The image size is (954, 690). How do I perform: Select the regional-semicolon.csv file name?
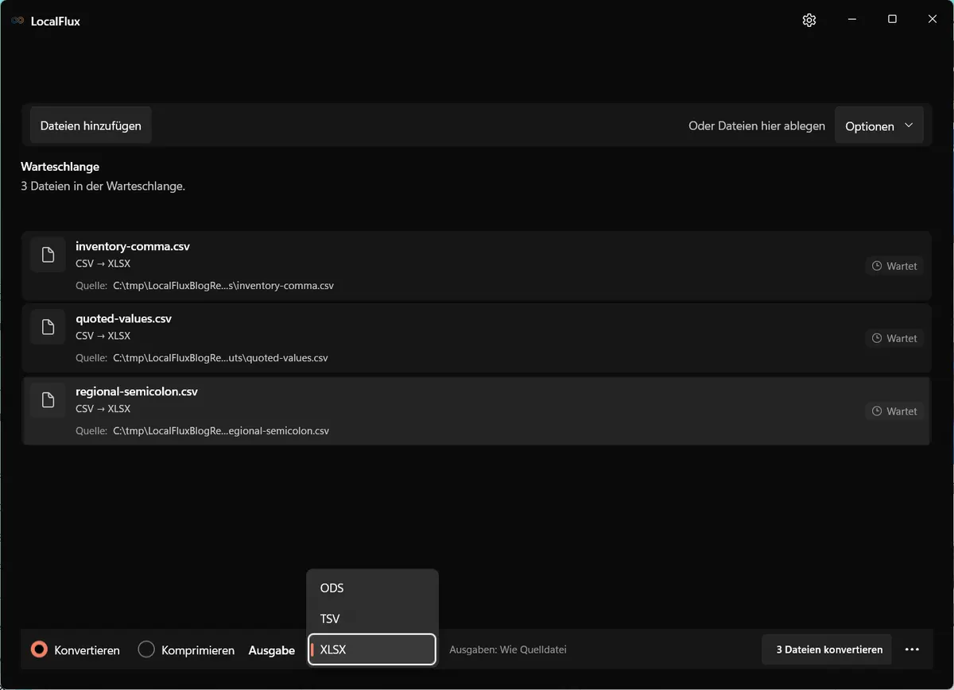137,391
